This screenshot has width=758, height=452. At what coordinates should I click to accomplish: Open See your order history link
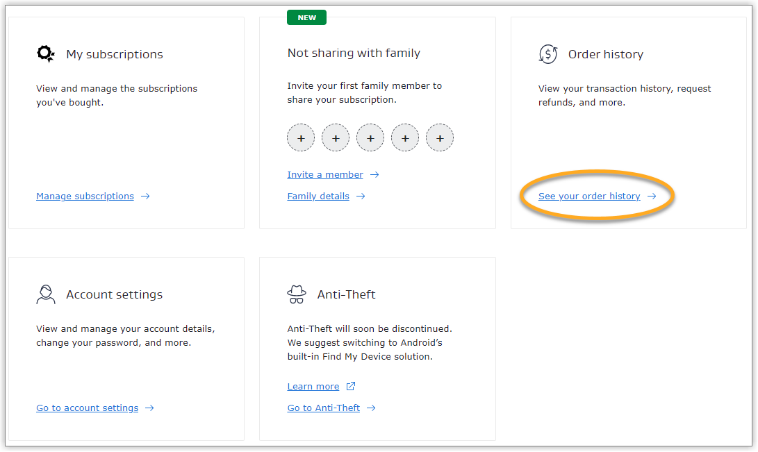tap(589, 196)
